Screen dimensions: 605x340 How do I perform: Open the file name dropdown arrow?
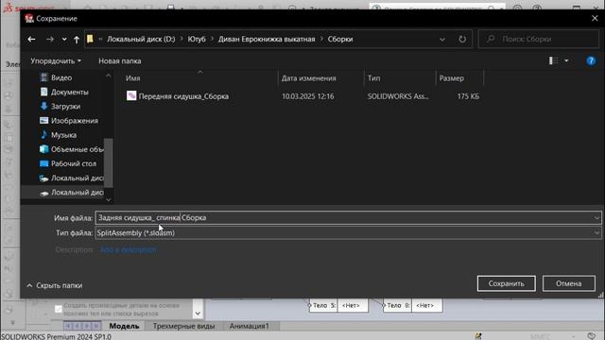coord(596,218)
